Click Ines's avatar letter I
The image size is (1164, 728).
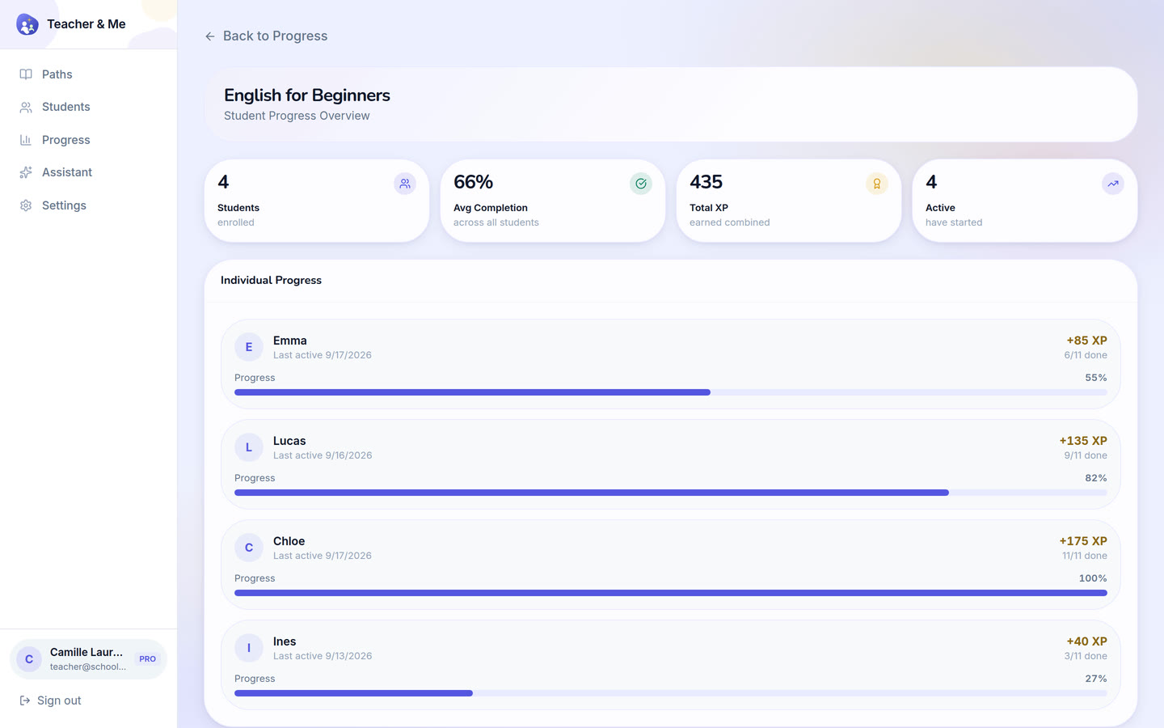(249, 648)
